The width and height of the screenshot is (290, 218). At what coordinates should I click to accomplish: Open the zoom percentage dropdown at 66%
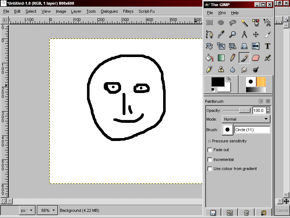click(54, 210)
